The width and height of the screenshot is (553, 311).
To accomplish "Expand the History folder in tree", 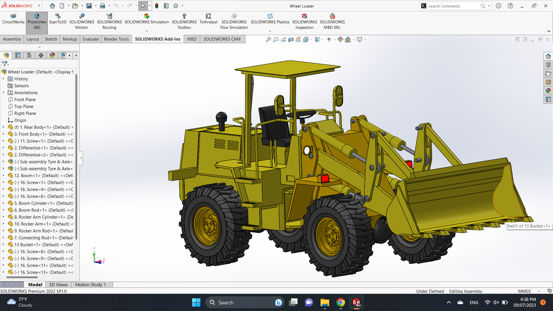I will tap(3, 79).
